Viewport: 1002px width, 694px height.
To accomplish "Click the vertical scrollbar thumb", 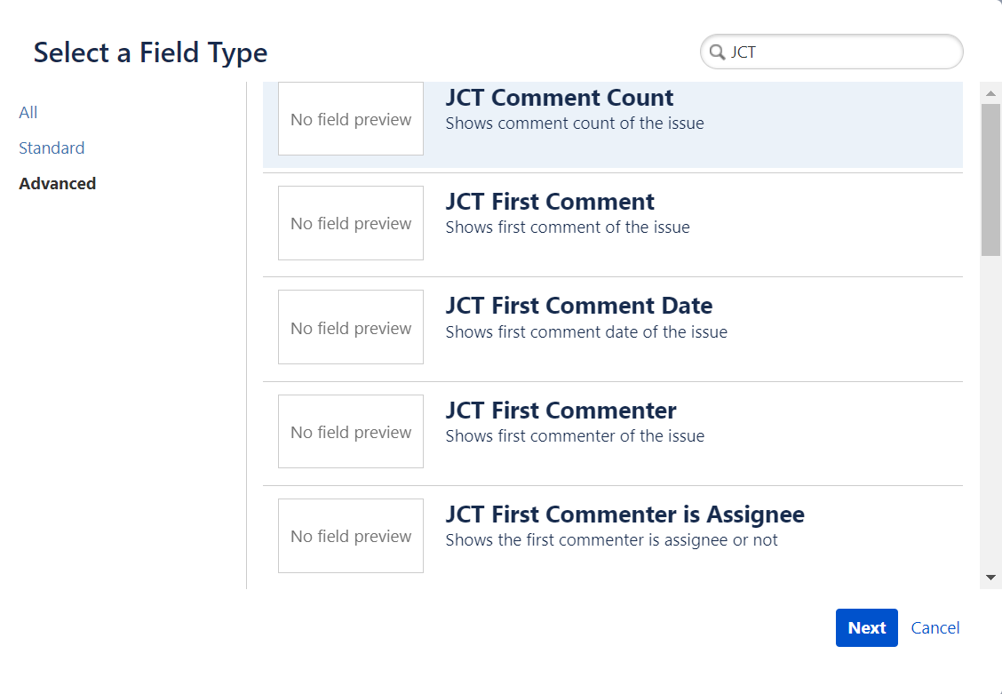I will point(991,178).
